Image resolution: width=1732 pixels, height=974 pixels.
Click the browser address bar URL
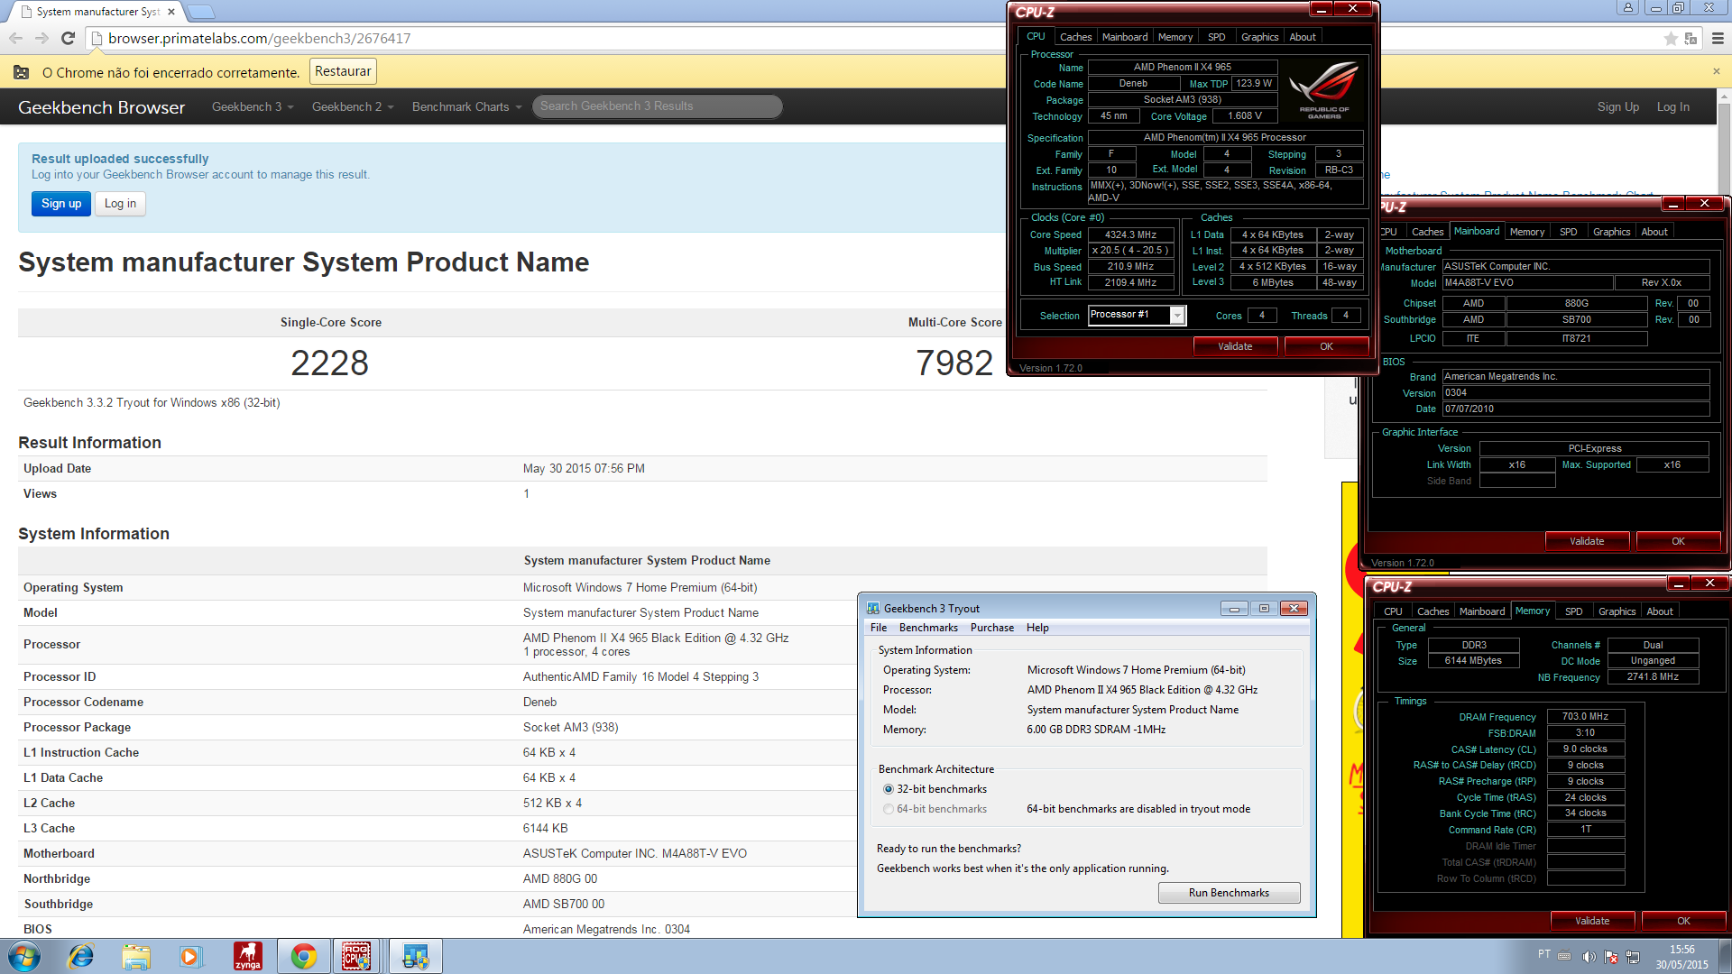pos(259,38)
